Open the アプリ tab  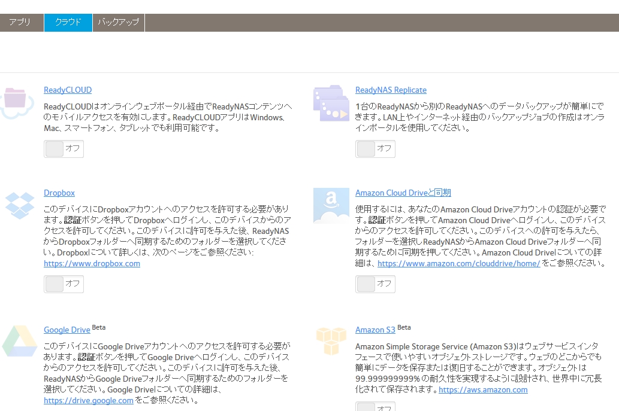tap(20, 23)
